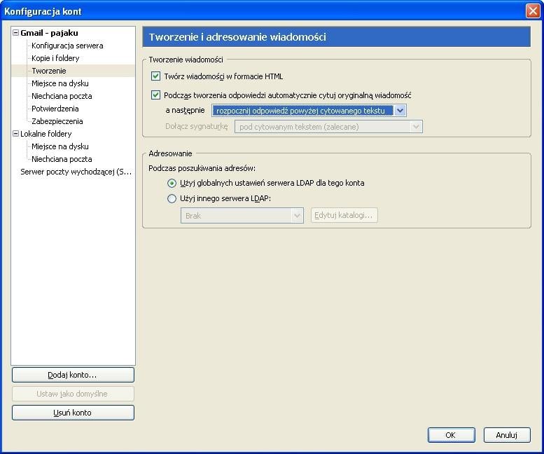Click the Usuń konto button
544x454 pixels.
pyautogui.click(x=73, y=413)
